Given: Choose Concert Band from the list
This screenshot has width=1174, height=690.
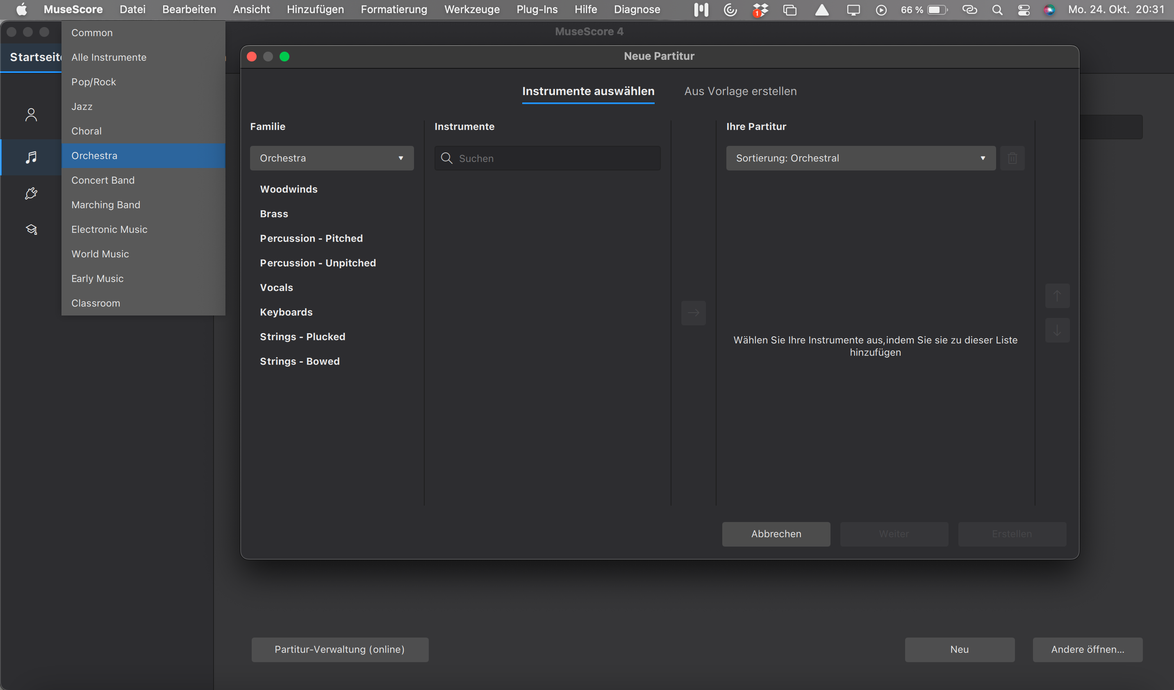Looking at the screenshot, I should (x=143, y=180).
